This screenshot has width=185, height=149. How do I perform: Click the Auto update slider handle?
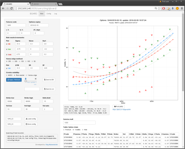(x=26, y=81)
